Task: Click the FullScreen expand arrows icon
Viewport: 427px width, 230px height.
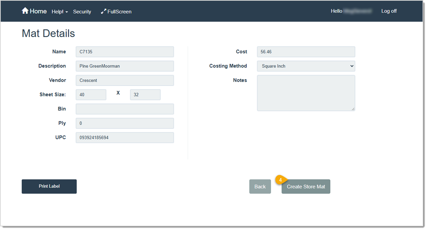Action: click(x=104, y=11)
